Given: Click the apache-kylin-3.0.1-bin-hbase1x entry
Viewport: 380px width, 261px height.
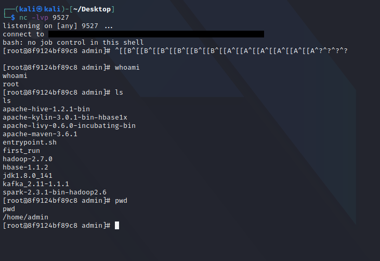Looking at the screenshot, I should [65, 118].
